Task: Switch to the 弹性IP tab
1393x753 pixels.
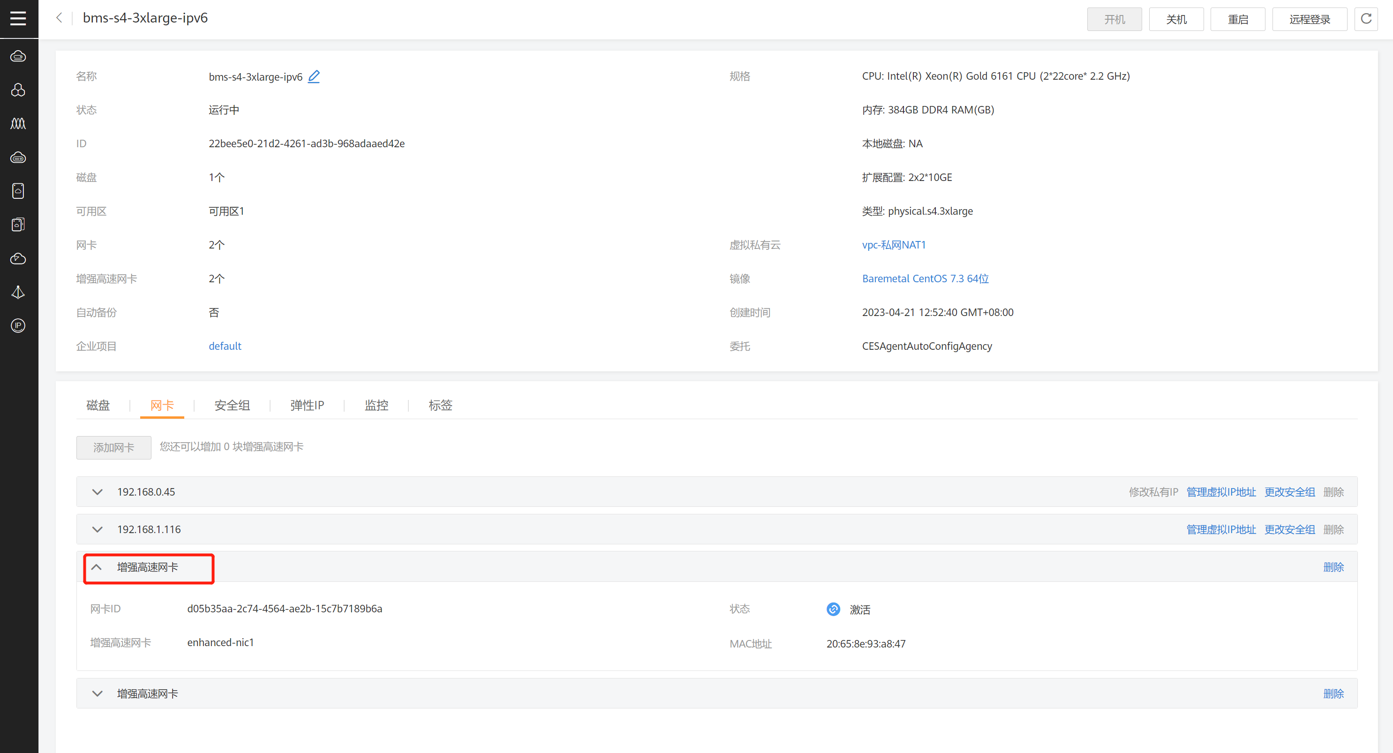Action: tap(307, 405)
